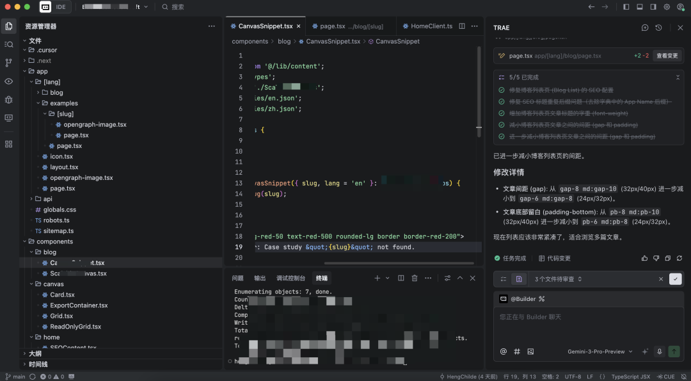Toggle the right sidebar layout button
This screenshot has height=381, width=691.
[x=653, y=7]
